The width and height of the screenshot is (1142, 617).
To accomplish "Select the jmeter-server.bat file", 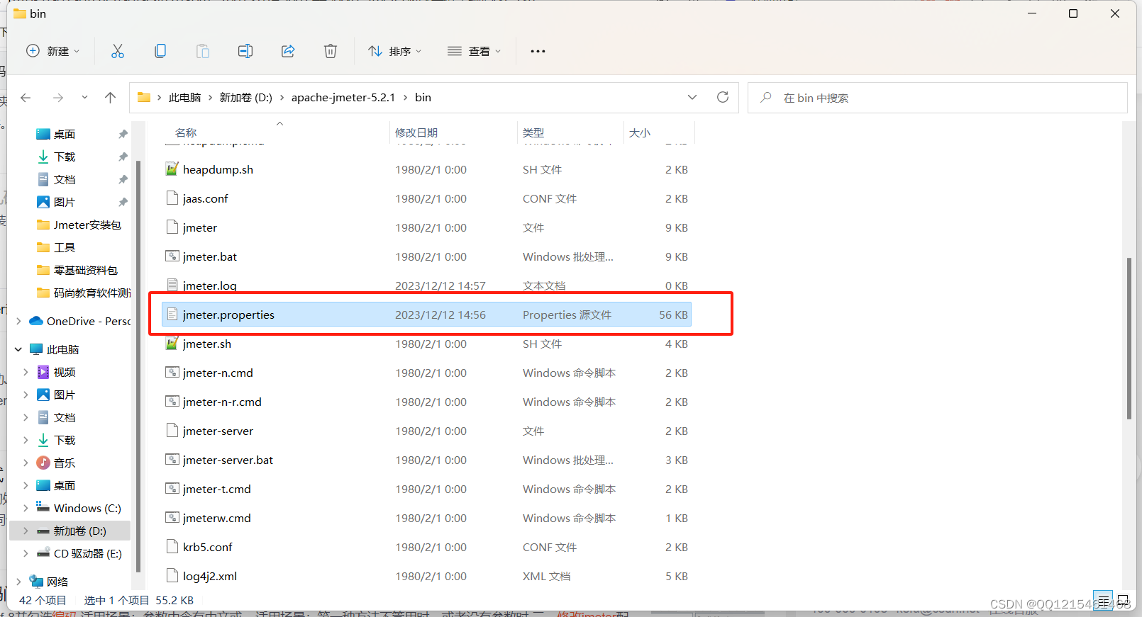I will tap(427, 460).
